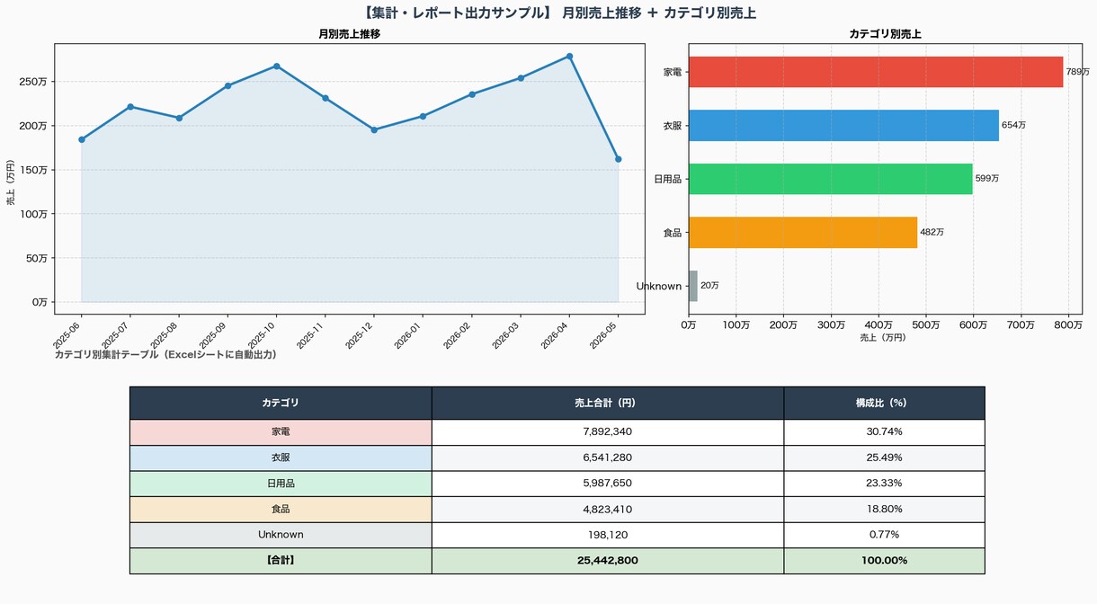Viewport: 1097px width, 604px height.
Task: Click the 衣服 label on bar chart axis
Action: point(672,125)
